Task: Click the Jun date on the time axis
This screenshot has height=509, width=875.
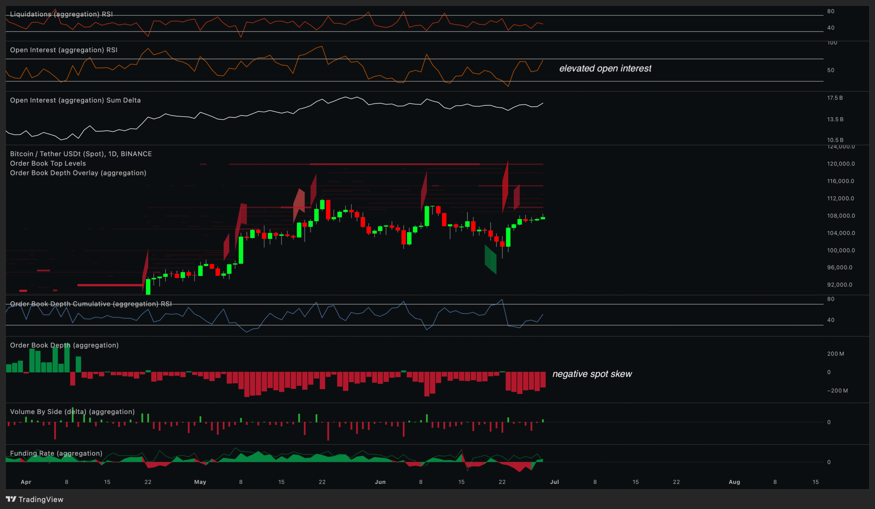Action: click(380, 482)
